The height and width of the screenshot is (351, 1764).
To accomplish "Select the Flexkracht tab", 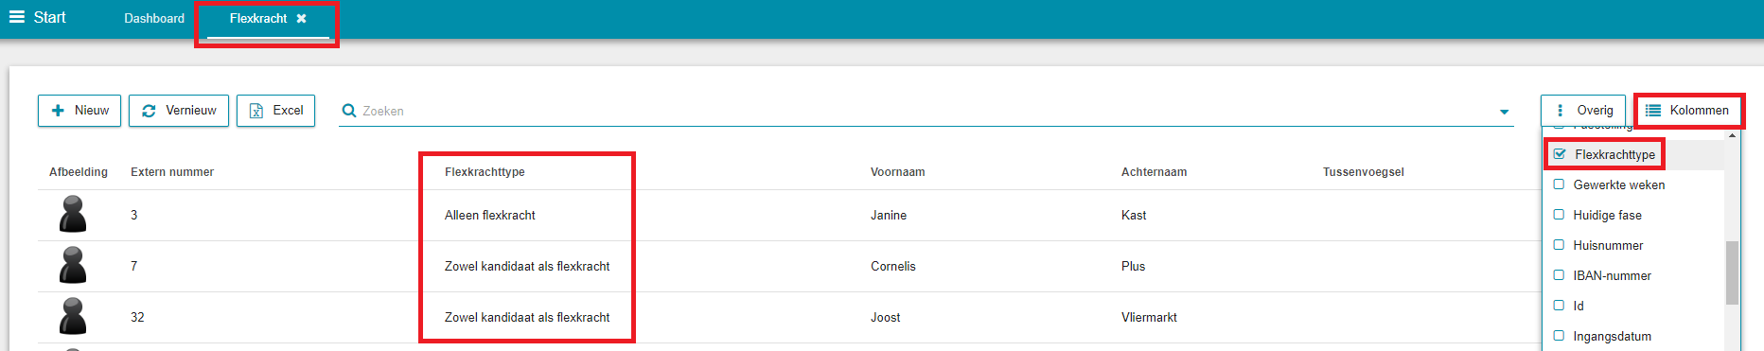I will tap(258, 18).
